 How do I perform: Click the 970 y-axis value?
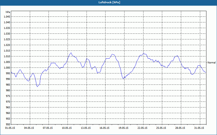click(8, 102)
